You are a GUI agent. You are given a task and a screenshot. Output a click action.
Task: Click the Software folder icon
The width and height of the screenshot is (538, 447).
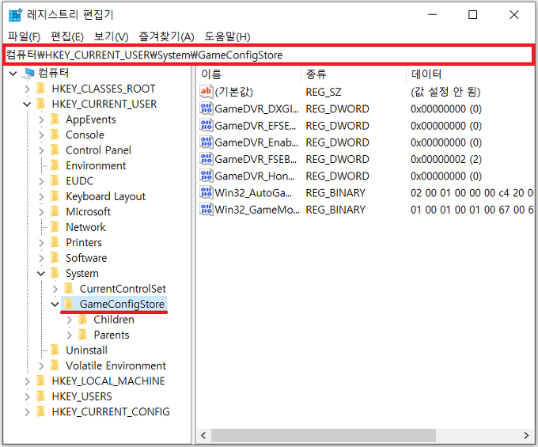(55, 258)
